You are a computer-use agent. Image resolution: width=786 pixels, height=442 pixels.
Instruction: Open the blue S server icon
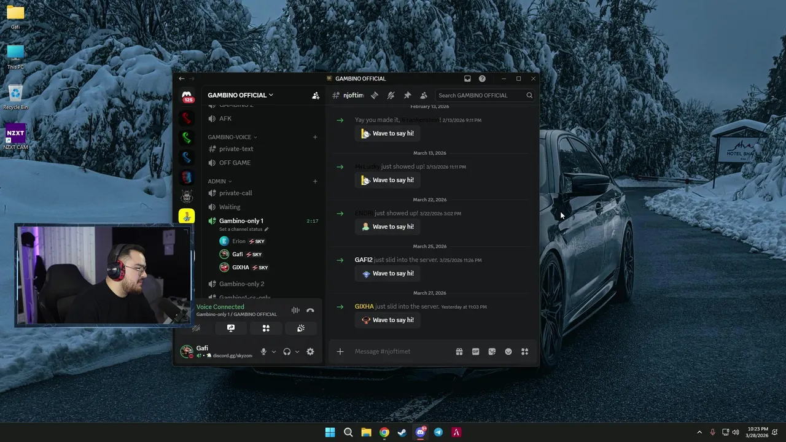pyautogui.click(x=187, y=158)
